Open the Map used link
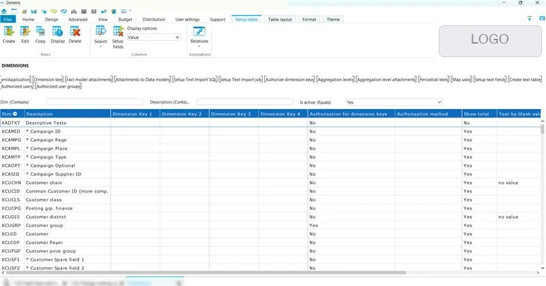The image size is (546, 286). click(x=461, y=79)
